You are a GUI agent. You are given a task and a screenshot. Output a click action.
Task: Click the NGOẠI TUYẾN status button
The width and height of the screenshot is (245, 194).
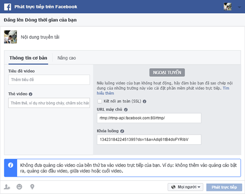pos(167,73)
